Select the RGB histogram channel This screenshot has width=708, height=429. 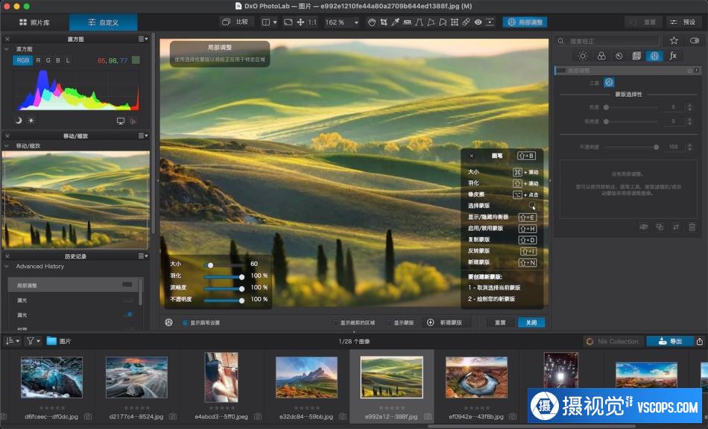coord(22,60)
